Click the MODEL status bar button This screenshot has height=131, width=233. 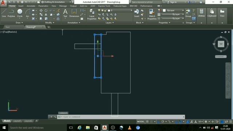click(x=141, y=122)
